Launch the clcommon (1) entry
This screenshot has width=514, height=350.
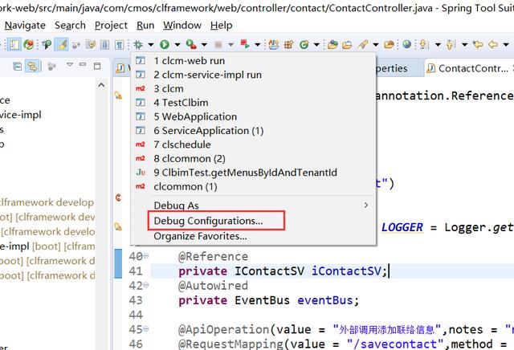point(253,186)
